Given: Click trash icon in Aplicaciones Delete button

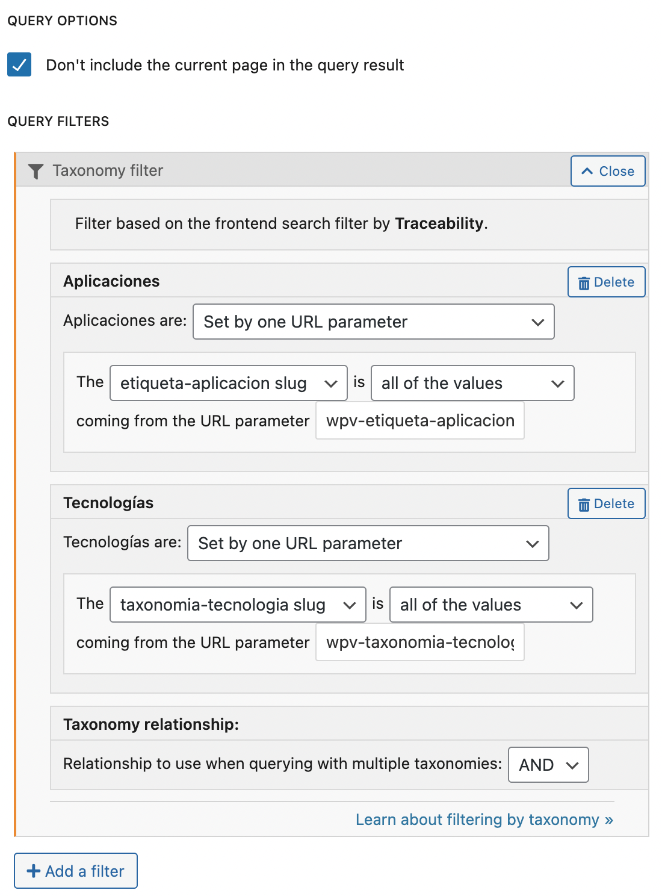Looking at the screenshot, I should click(584, 283).
